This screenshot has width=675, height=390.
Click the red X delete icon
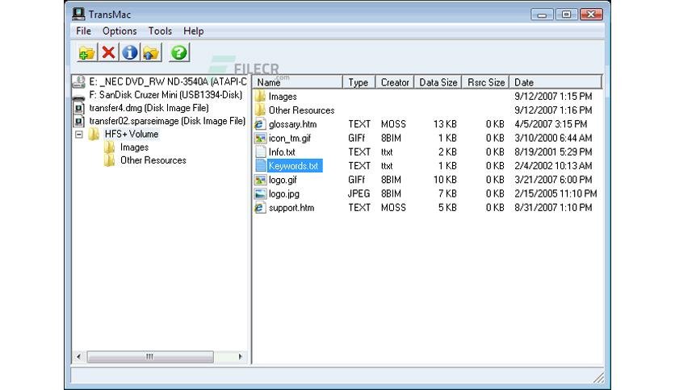click(x=108, y=53)
